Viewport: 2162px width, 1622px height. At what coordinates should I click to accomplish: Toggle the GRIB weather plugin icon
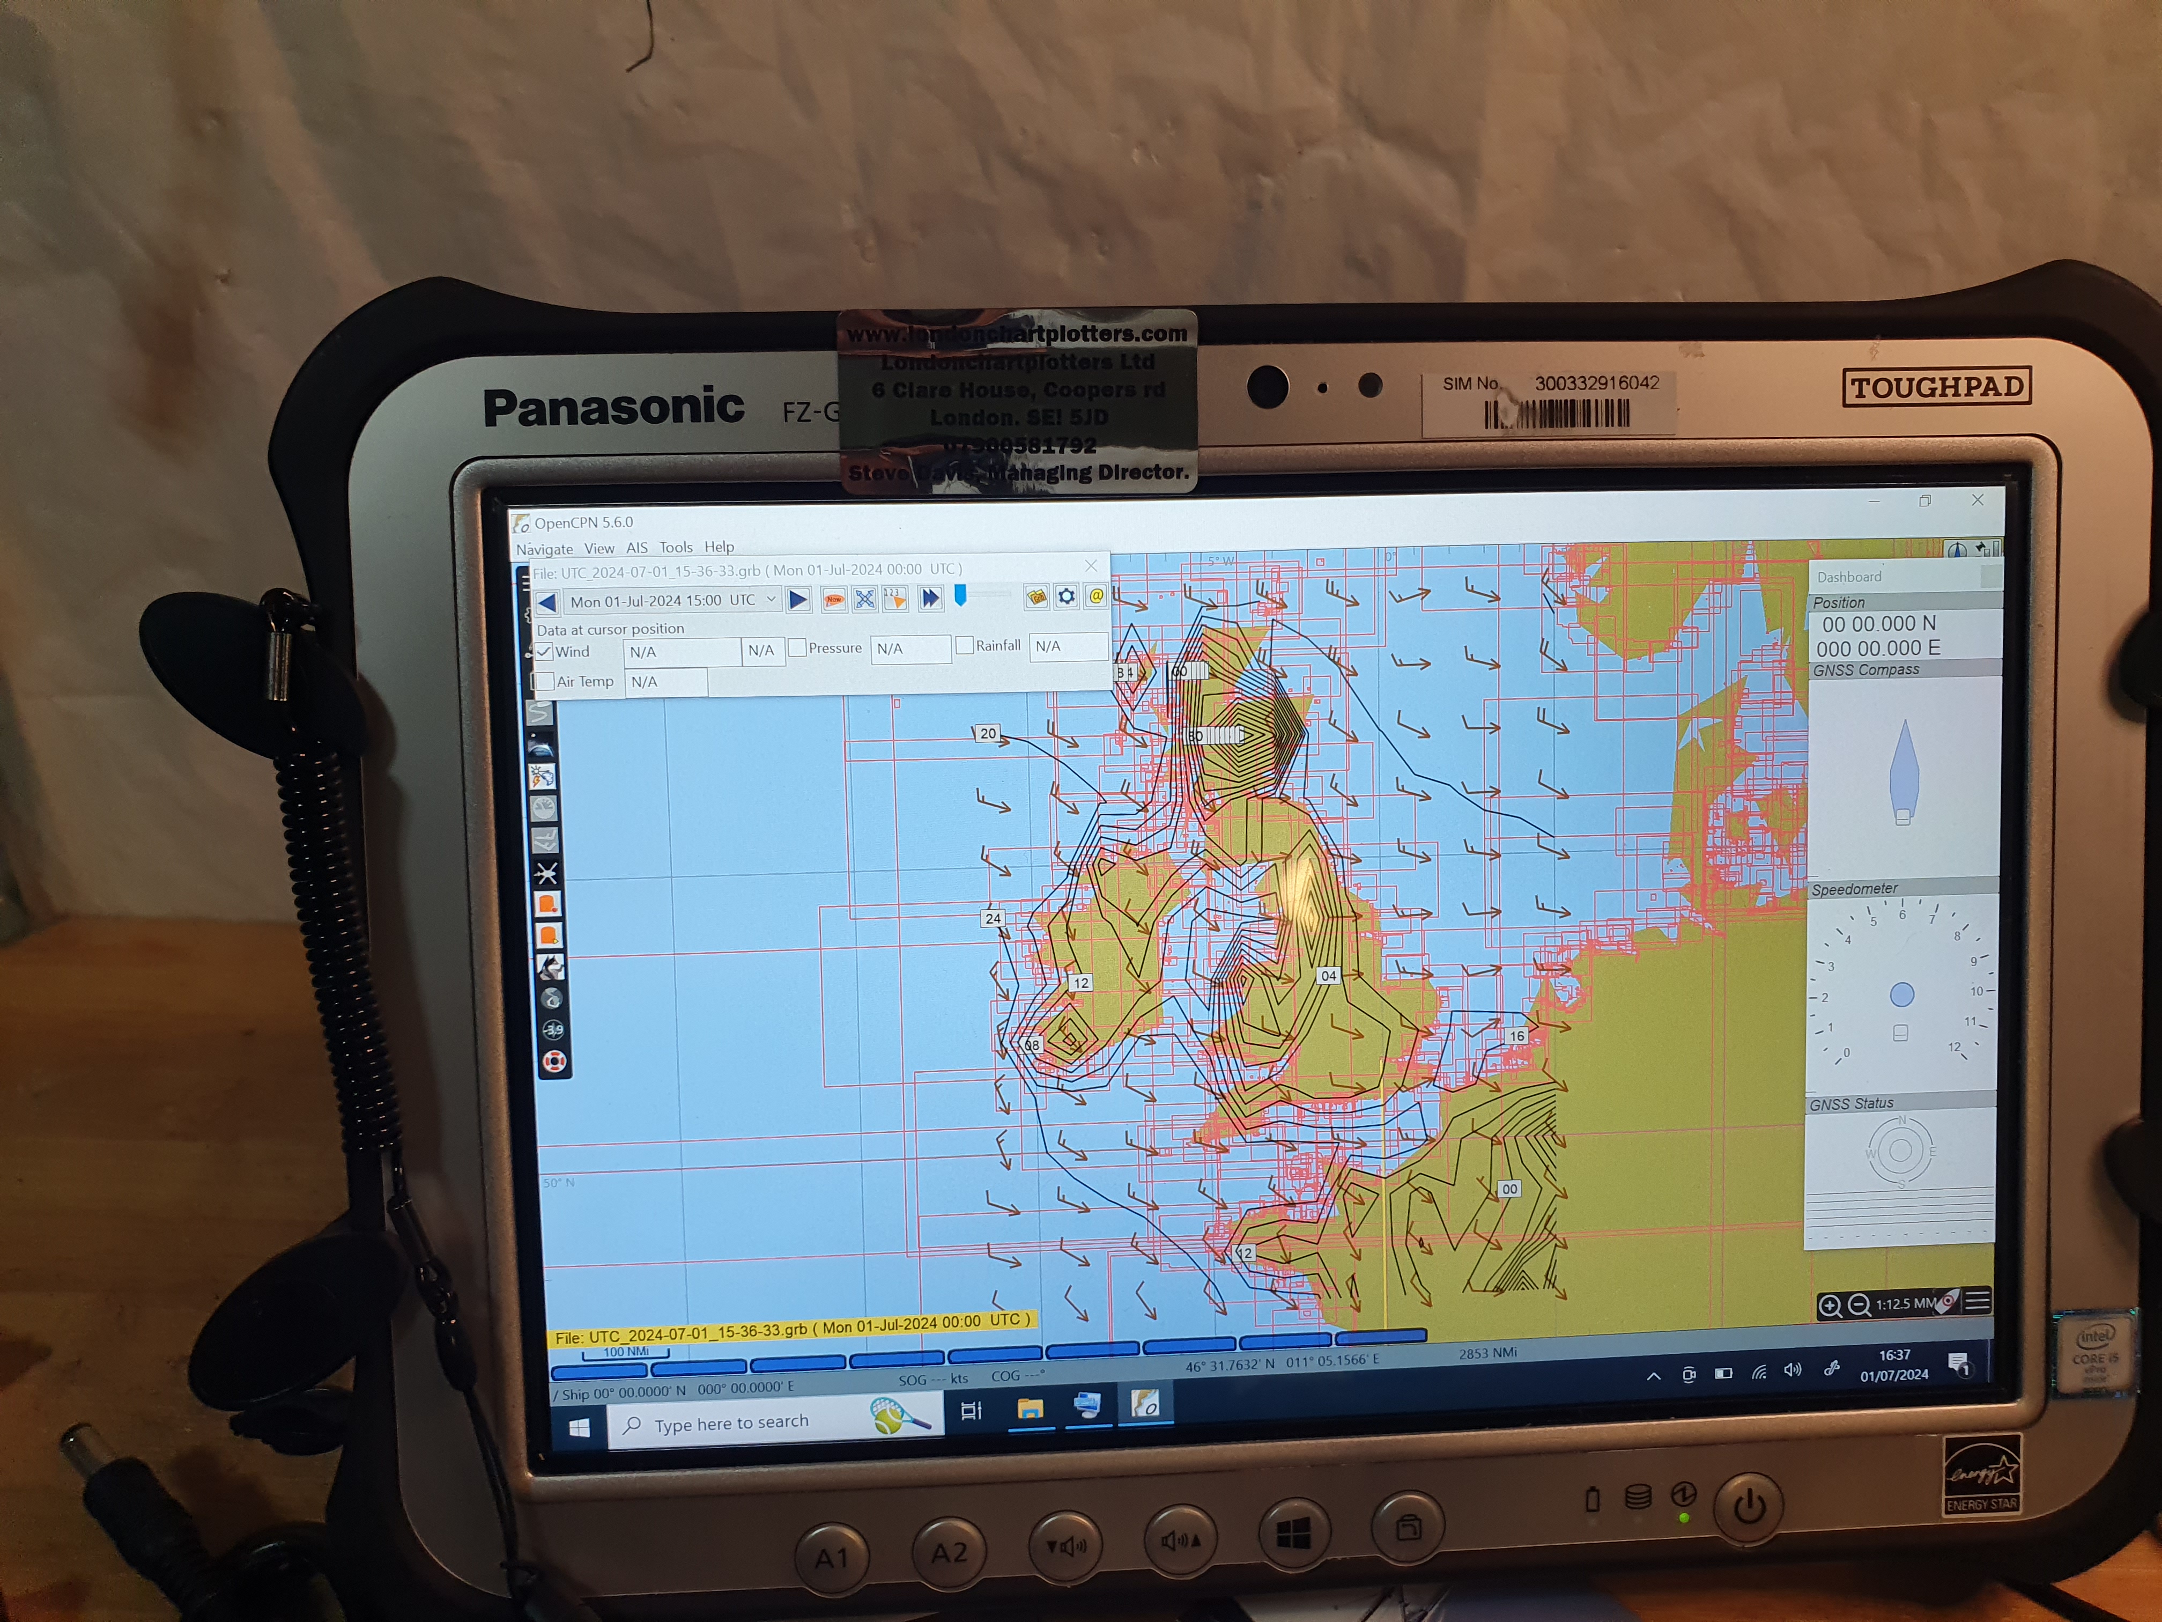[543, 778]
